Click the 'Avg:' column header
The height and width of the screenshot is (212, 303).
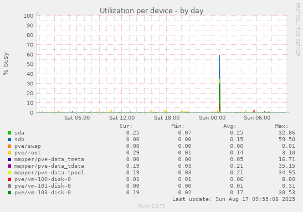[230, 126]
